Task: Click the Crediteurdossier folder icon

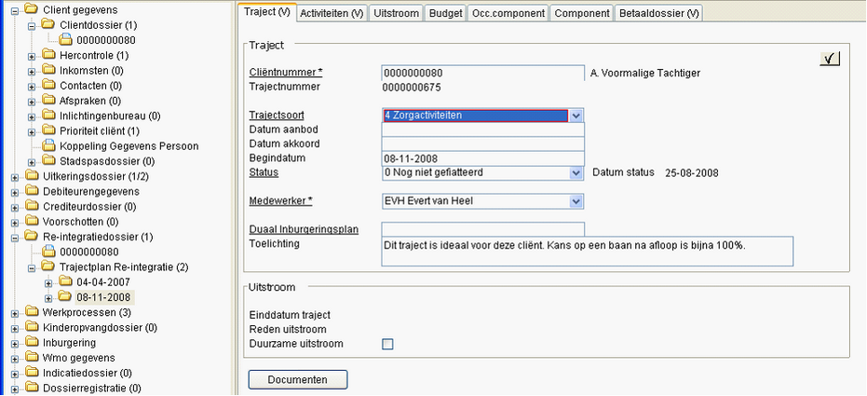Action: [x=32, y=206]
